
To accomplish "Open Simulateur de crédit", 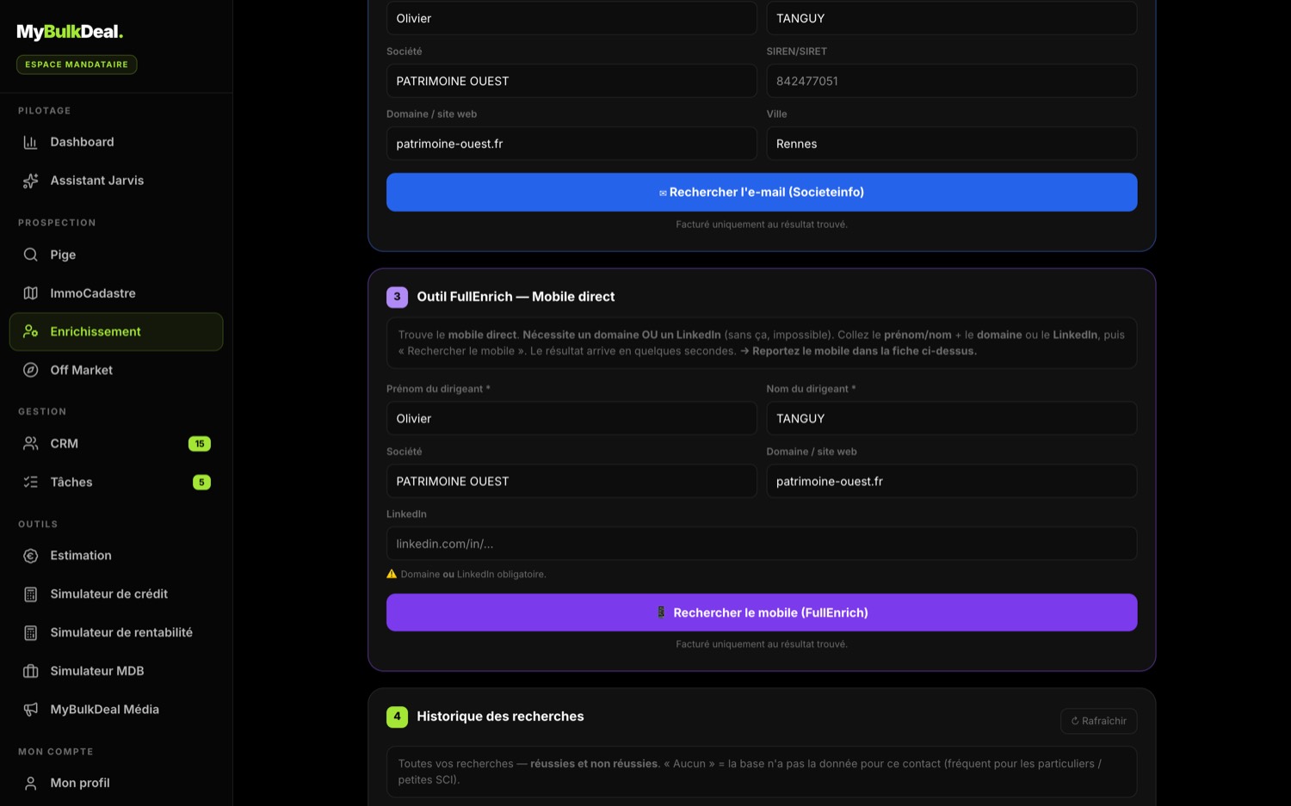I will pos(116,594).
